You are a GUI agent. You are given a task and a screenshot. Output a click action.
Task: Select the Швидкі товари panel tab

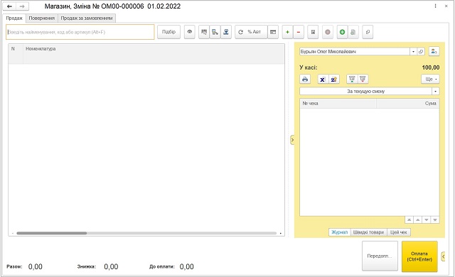(368, 232)
